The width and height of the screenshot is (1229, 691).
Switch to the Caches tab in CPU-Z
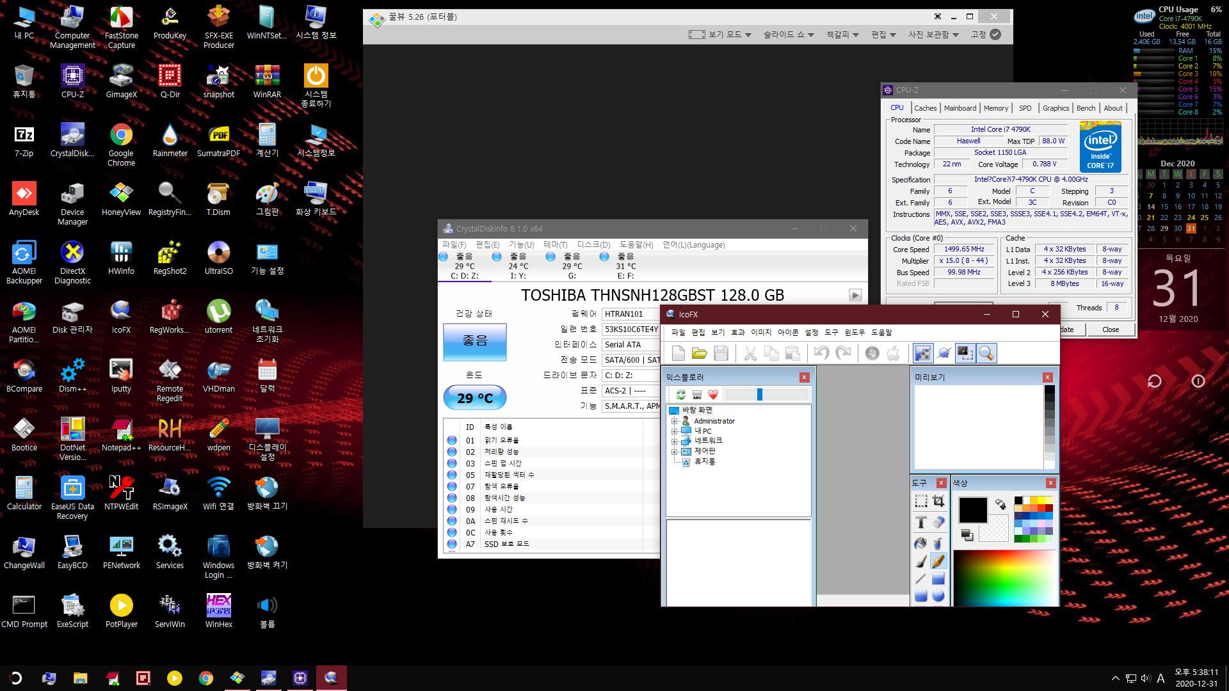(925, 108)
